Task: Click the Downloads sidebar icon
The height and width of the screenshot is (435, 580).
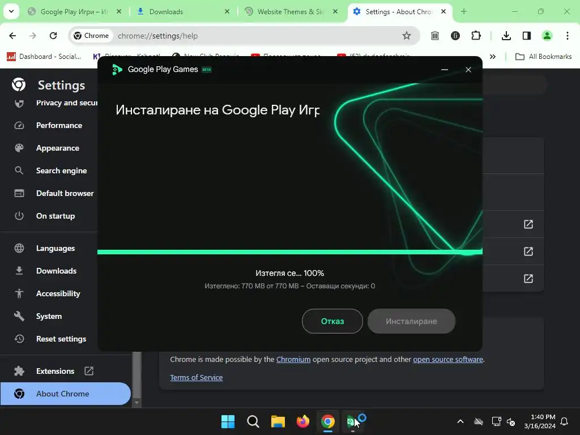Action: (19, 271)
